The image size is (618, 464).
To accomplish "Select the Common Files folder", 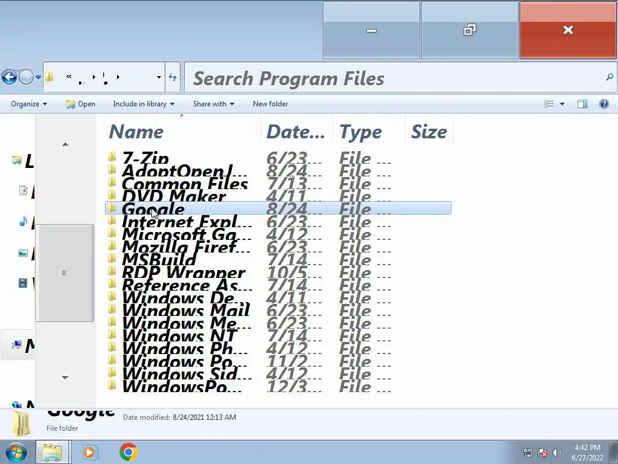I will [278, 182].
